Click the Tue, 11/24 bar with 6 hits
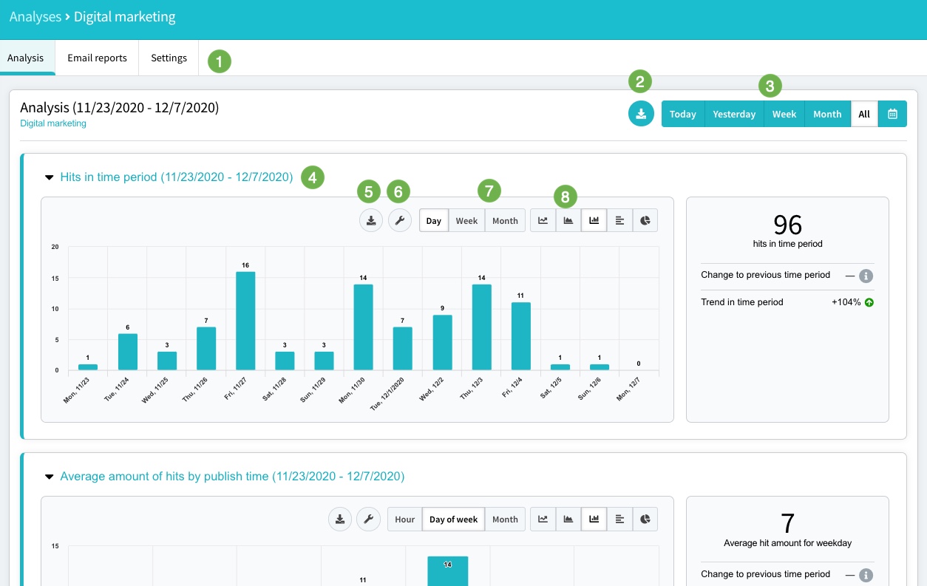The height and width of the screenshot is (586, 927). [127, 352]
